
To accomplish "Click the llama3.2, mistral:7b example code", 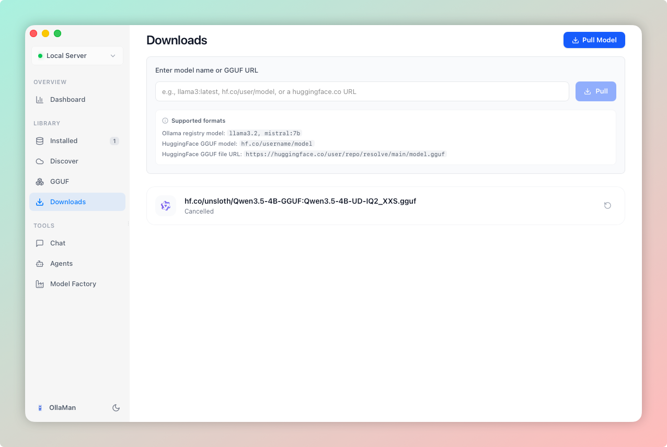I will (264, 133).
